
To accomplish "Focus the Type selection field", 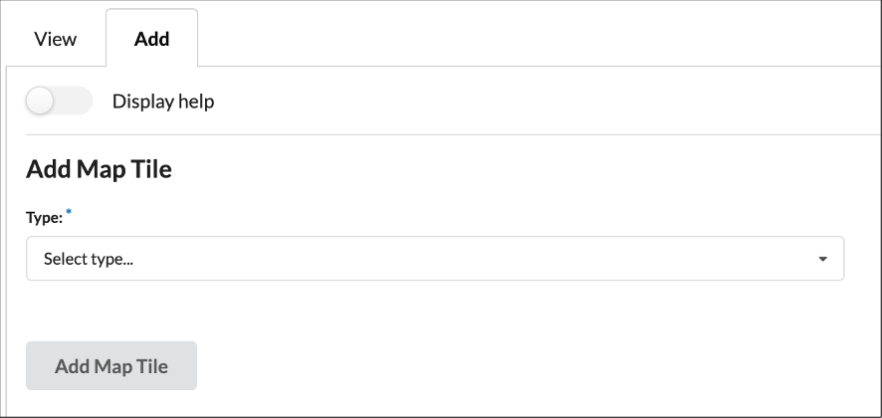I will 434,259.
